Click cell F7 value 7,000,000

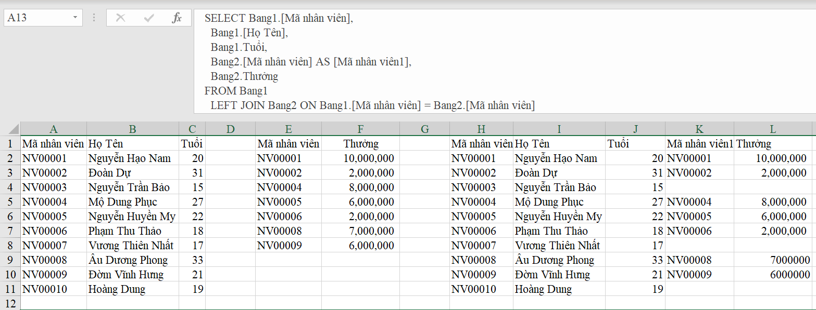pyautogui.click(x=360, y=231)
